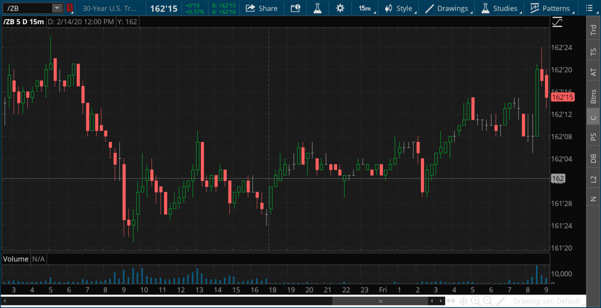Click the /ZB 5 D 15m chart title
The image size is (601, 308).
tap(23, 22)
